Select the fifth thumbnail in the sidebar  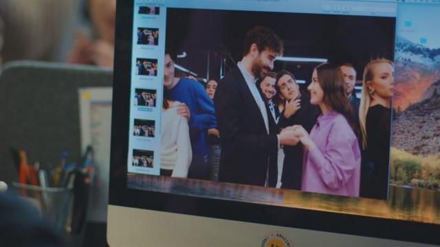[144, 128]
